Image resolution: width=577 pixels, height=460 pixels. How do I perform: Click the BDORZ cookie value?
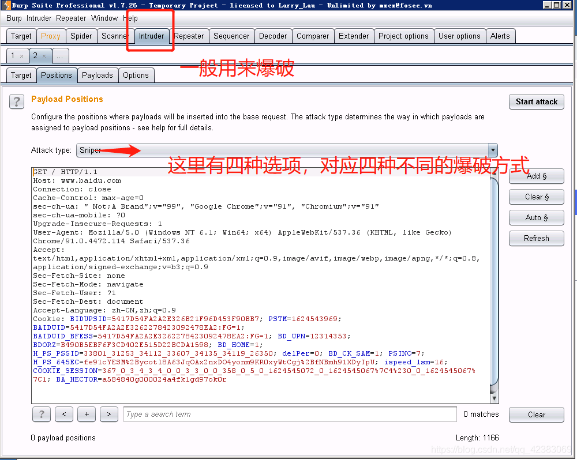(134, 345)
